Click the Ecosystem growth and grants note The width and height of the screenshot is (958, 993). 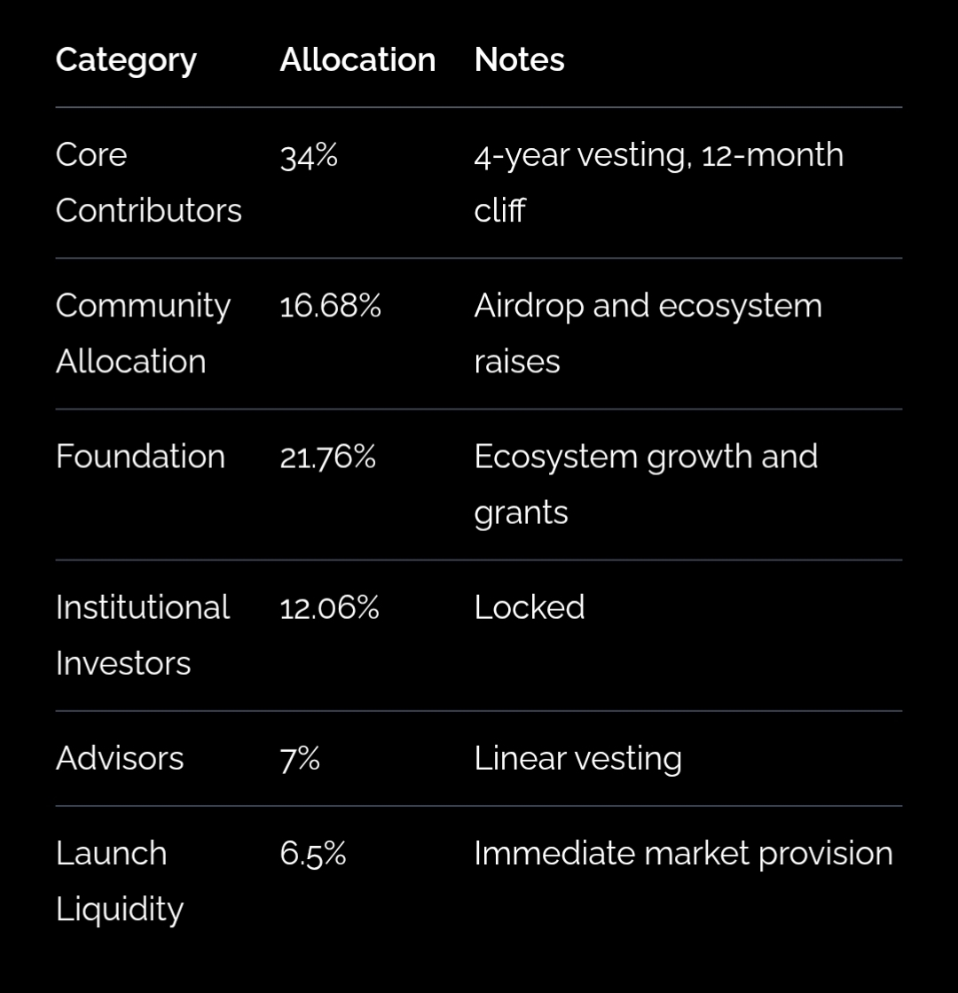point(646,484)
